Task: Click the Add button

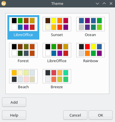Action: coord(14,102)
